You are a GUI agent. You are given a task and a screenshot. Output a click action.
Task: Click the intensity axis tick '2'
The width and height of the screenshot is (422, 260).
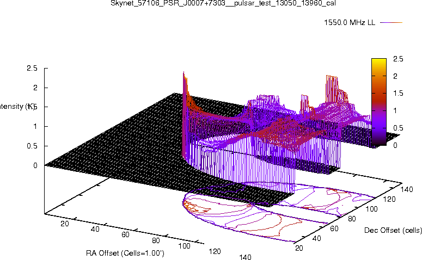click(35, 88)
